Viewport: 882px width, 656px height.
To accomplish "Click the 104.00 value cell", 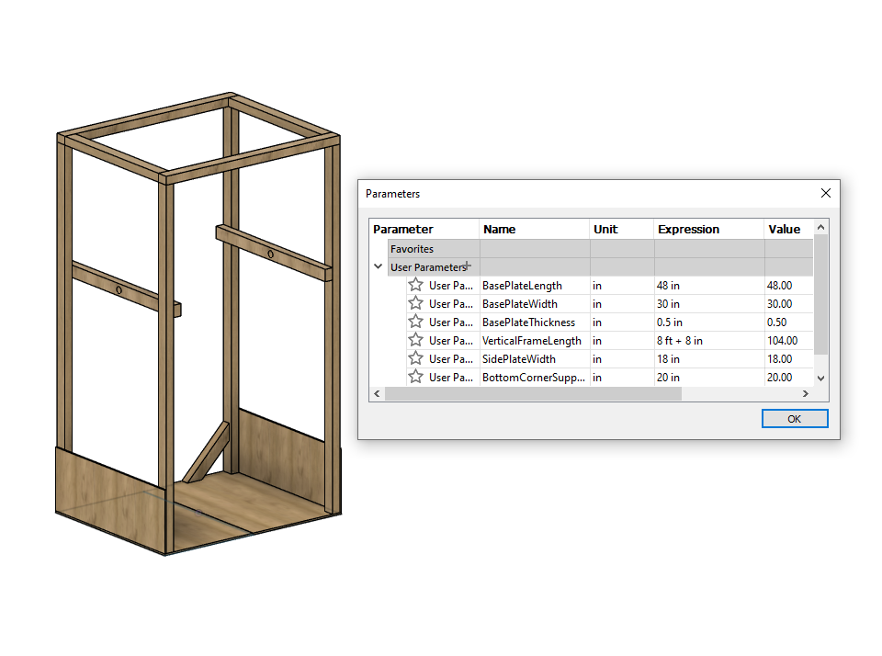I will tap(788, 340).
